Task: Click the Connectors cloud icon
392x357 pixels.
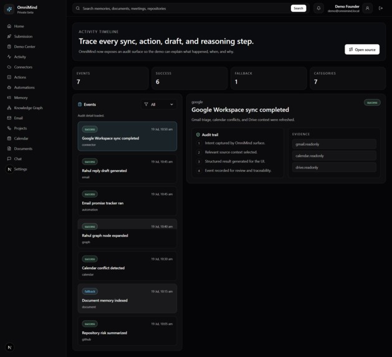Action: [9, 67]
